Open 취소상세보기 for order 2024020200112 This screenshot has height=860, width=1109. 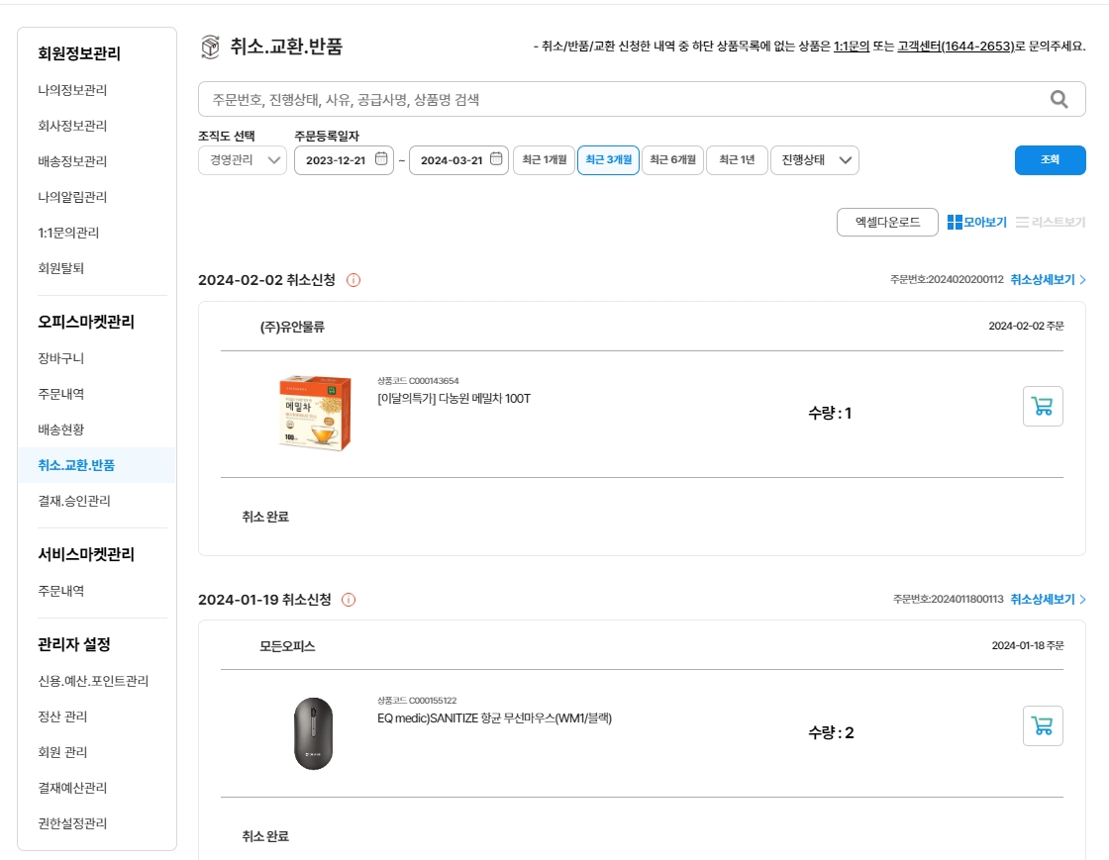click(1048, 280)
